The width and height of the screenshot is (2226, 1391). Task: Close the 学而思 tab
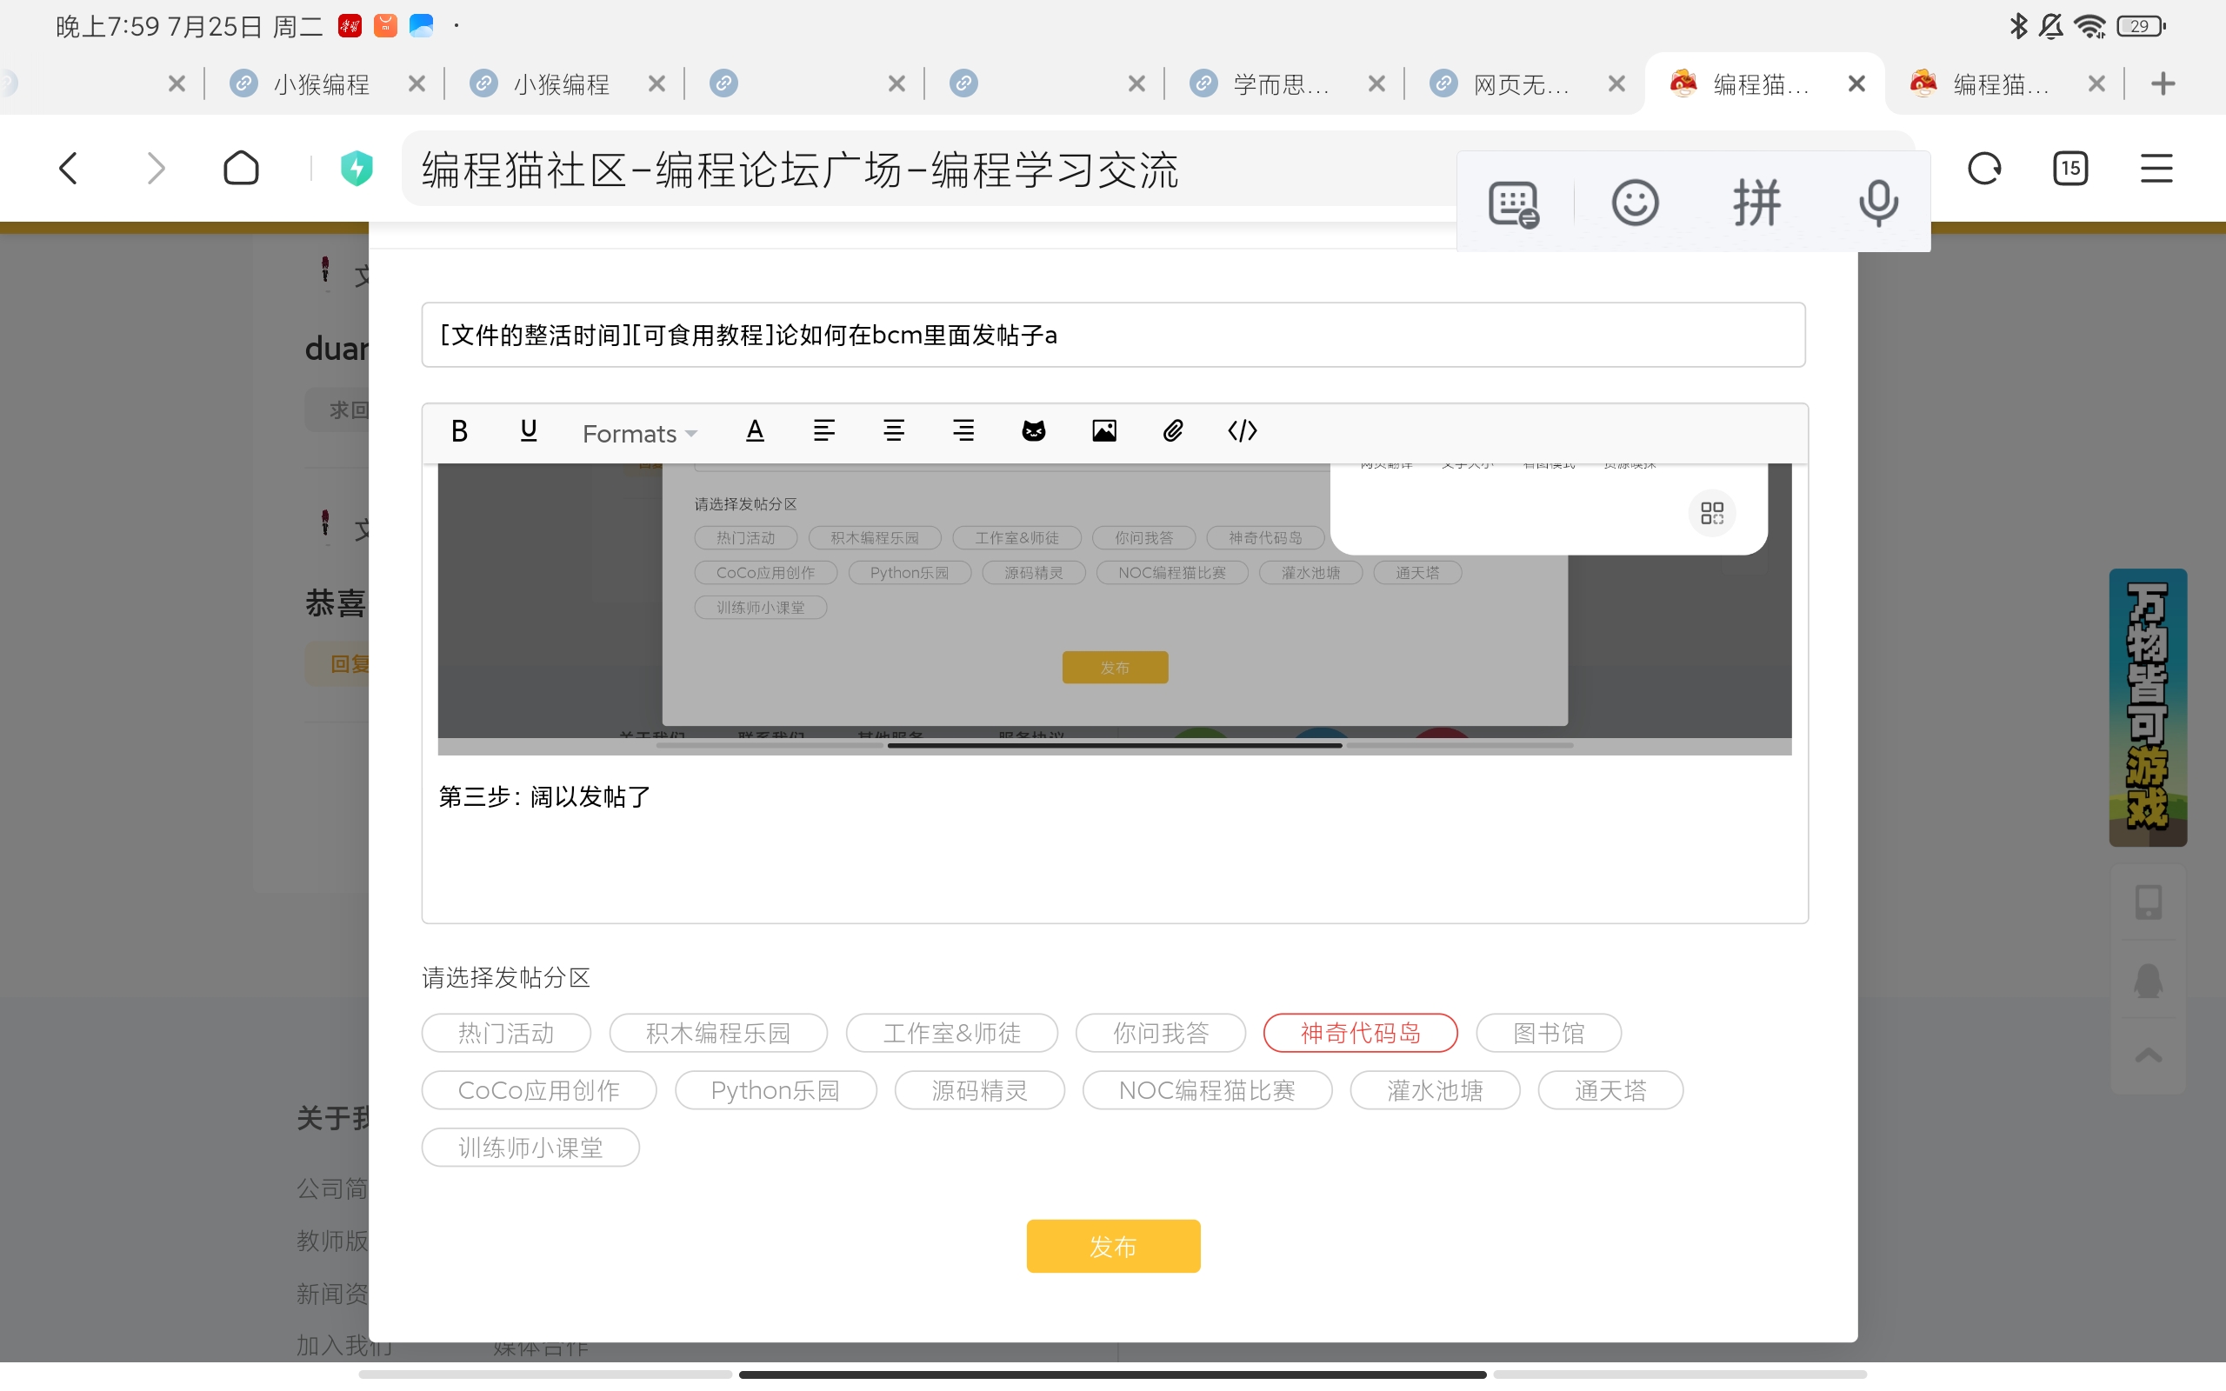(x=1376, y=83)
